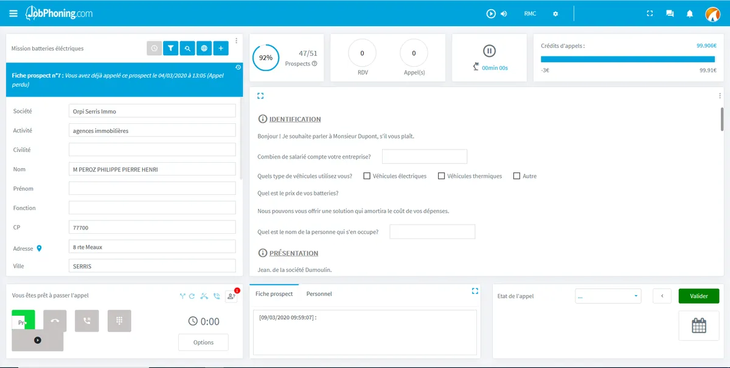Open the dial keypad
The image size is (730, 368).
click(119, 321)
